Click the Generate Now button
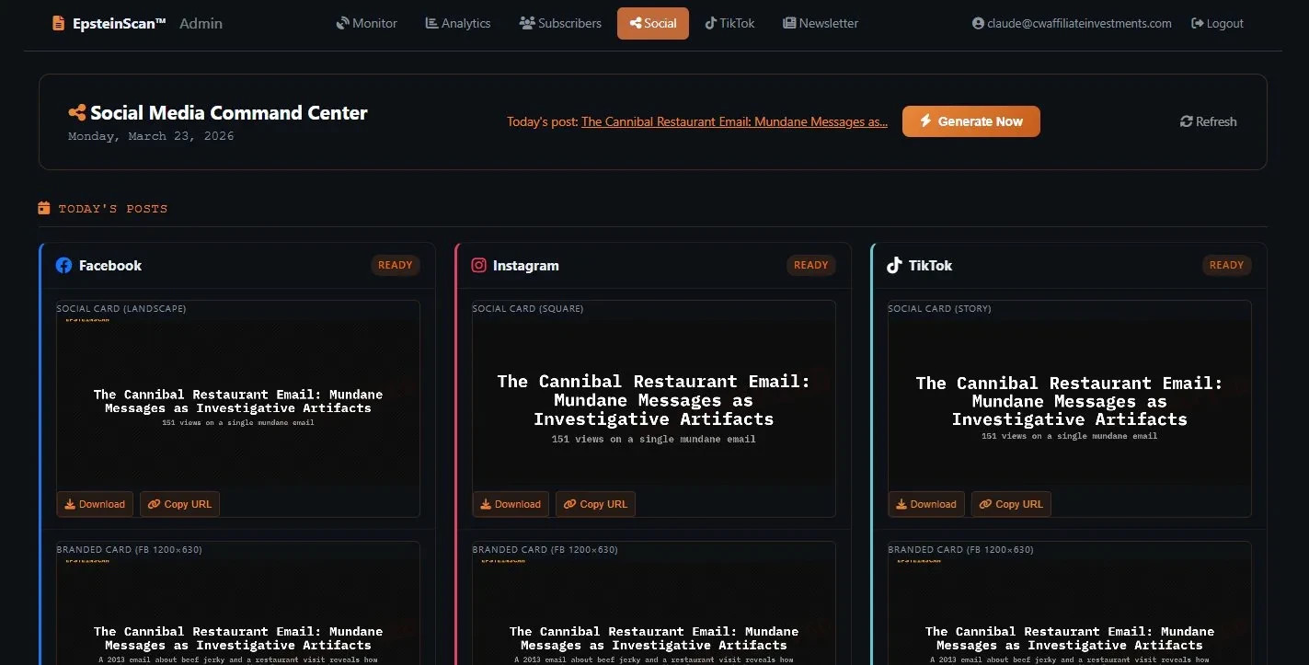 pyautogui.click(x=971, y=121)
